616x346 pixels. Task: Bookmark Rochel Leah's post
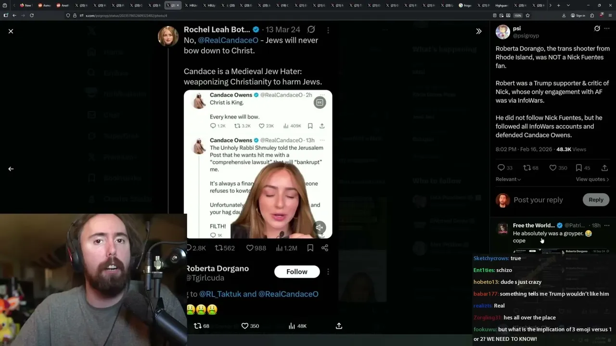tap(310, 248)
